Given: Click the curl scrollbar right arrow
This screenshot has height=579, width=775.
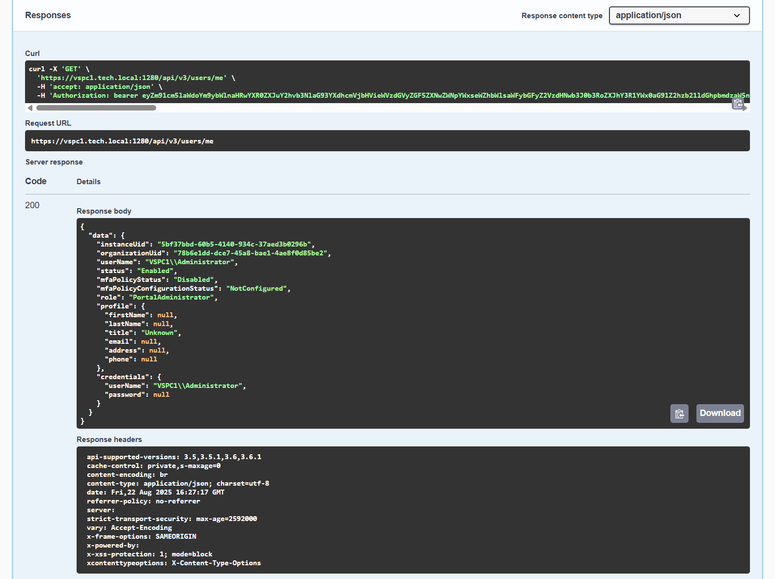Looking at the screenshot, I should coord(745,108).
